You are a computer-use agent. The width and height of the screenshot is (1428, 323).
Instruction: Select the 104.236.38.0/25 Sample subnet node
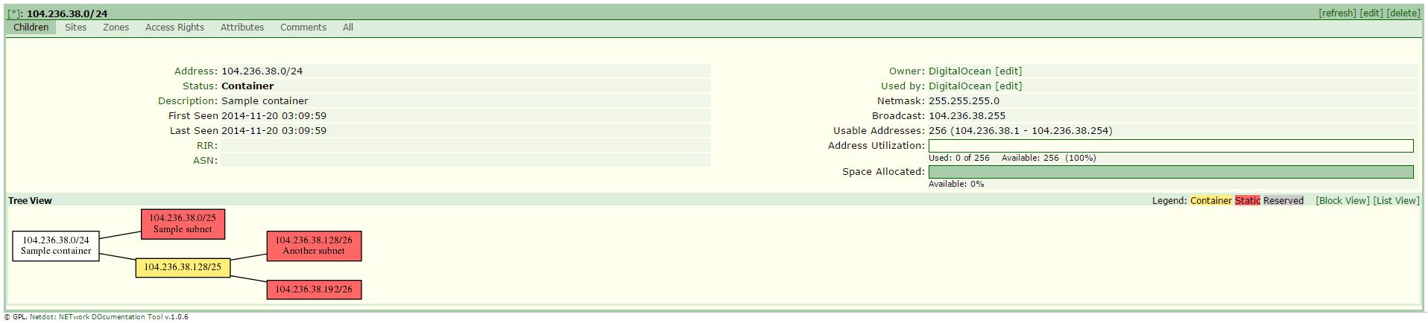[183, 224]
